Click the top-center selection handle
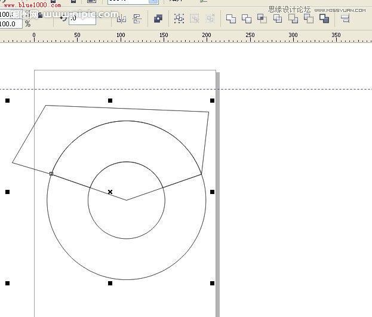Screen dimensions: 372x317 click(110, 101)
